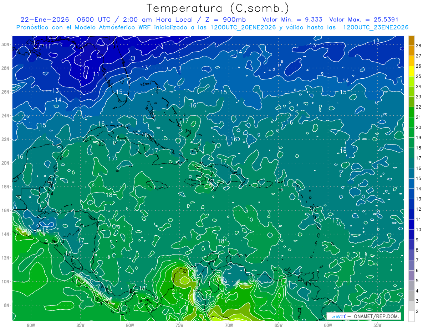Click the ONAMET/REP.DOM. credit box
428x330 pixels.
pos(364,316)
